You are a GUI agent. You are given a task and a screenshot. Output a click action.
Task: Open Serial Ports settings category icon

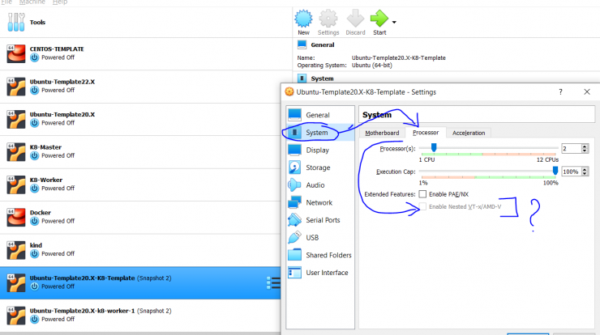[294, 219]
